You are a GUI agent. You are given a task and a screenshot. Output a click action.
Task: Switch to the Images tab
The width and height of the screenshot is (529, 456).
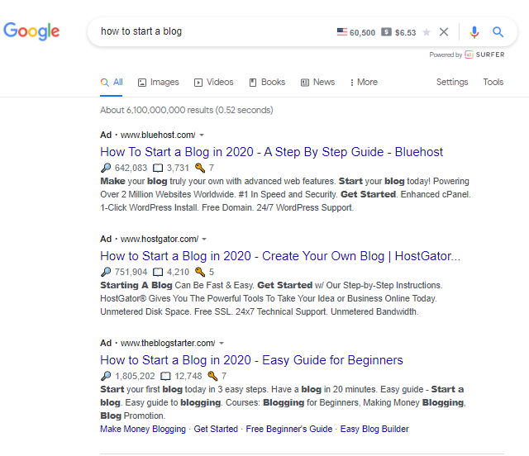pyautogui.click(x=158, y=83)
